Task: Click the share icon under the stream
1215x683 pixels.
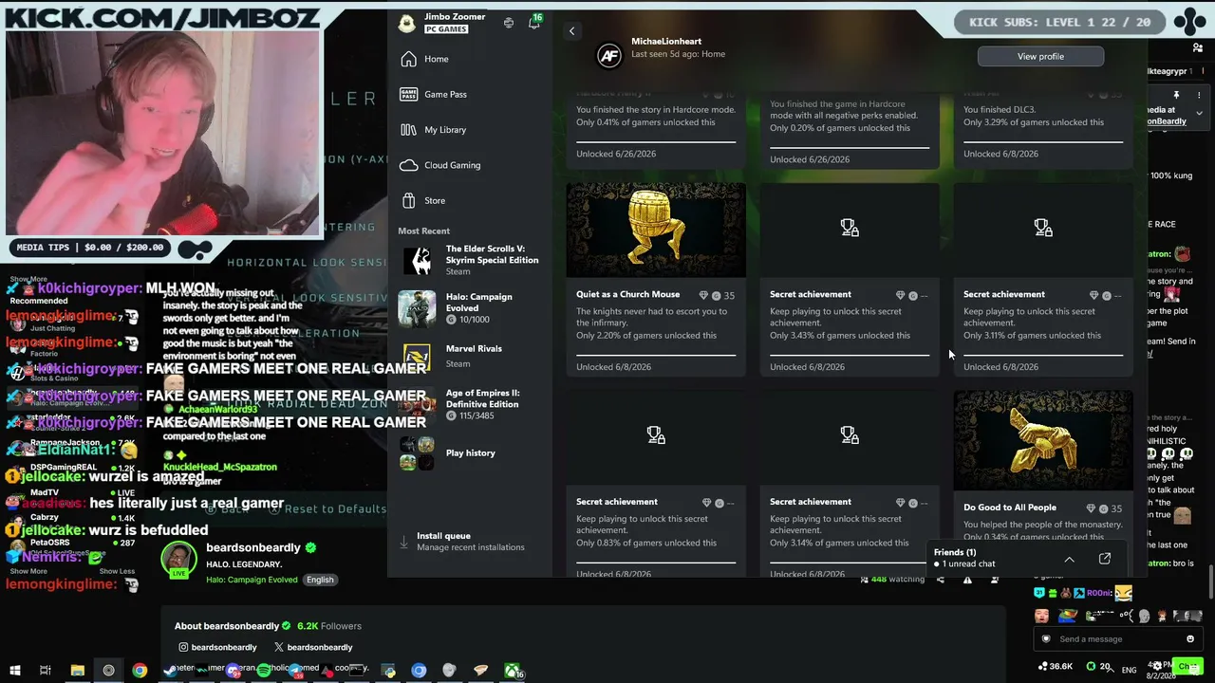Action: pos(941,580)
